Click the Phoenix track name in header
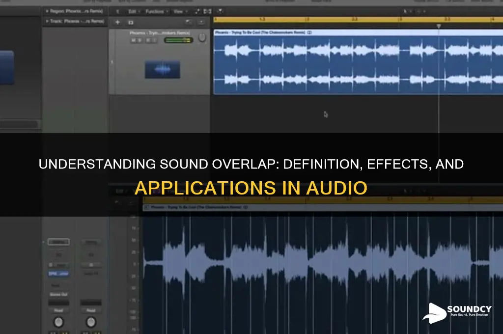 coord(160,33)
